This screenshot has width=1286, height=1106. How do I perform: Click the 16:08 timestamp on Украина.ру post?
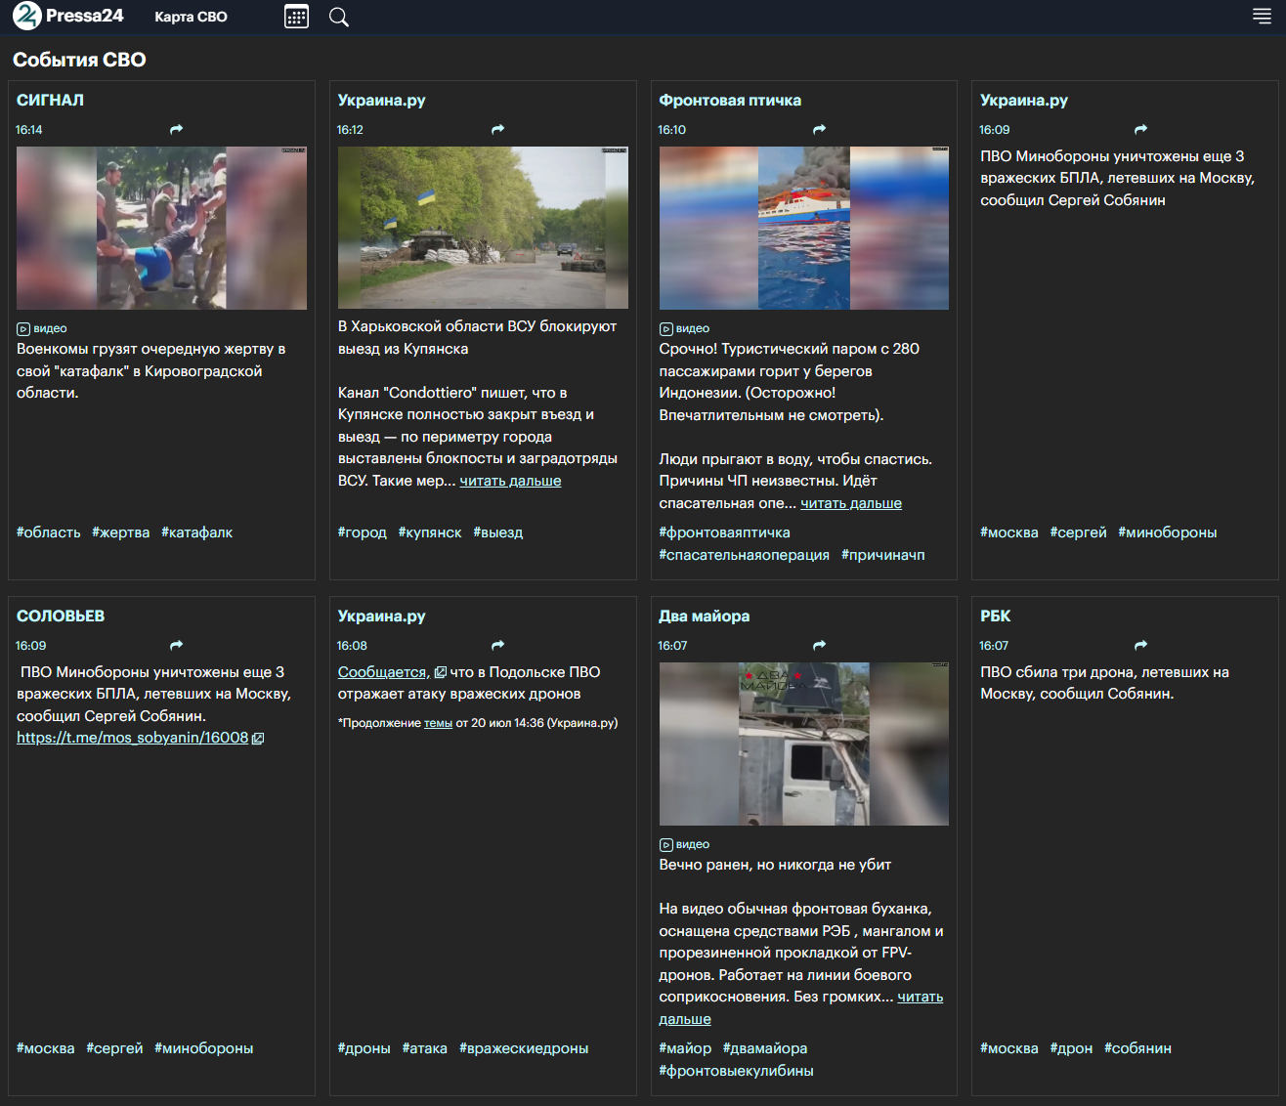point(352,645)
